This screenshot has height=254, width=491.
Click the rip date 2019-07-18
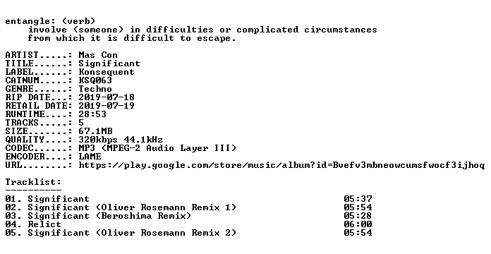click(x=107, y=97)
